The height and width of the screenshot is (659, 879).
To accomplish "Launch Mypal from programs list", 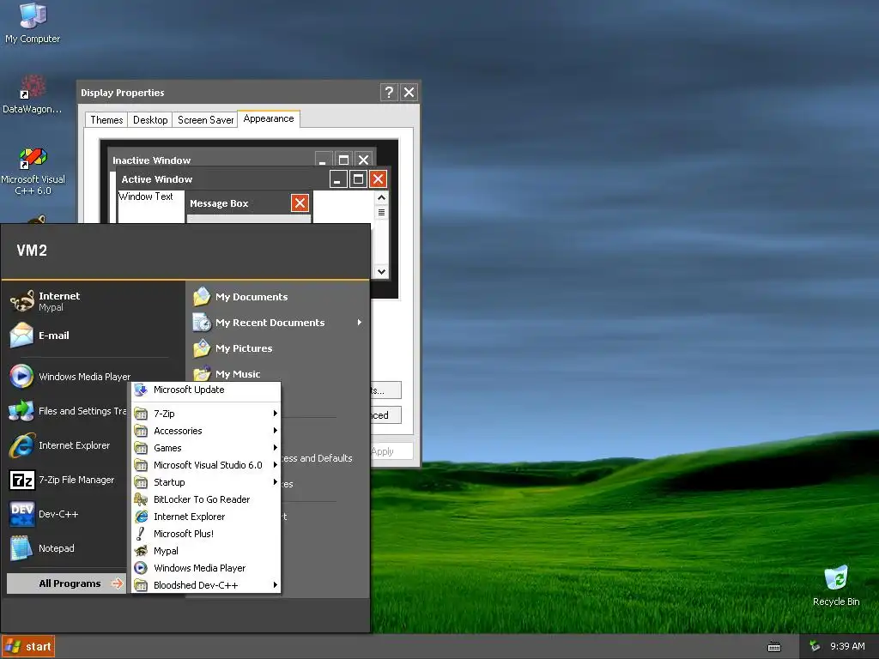I will coord(206,551).
